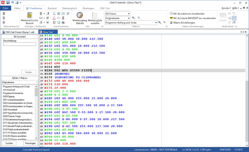Click the red-X remove block numbers icon in Satznummern
This screenshot has width=249, height=152.
tap(4, 22)
